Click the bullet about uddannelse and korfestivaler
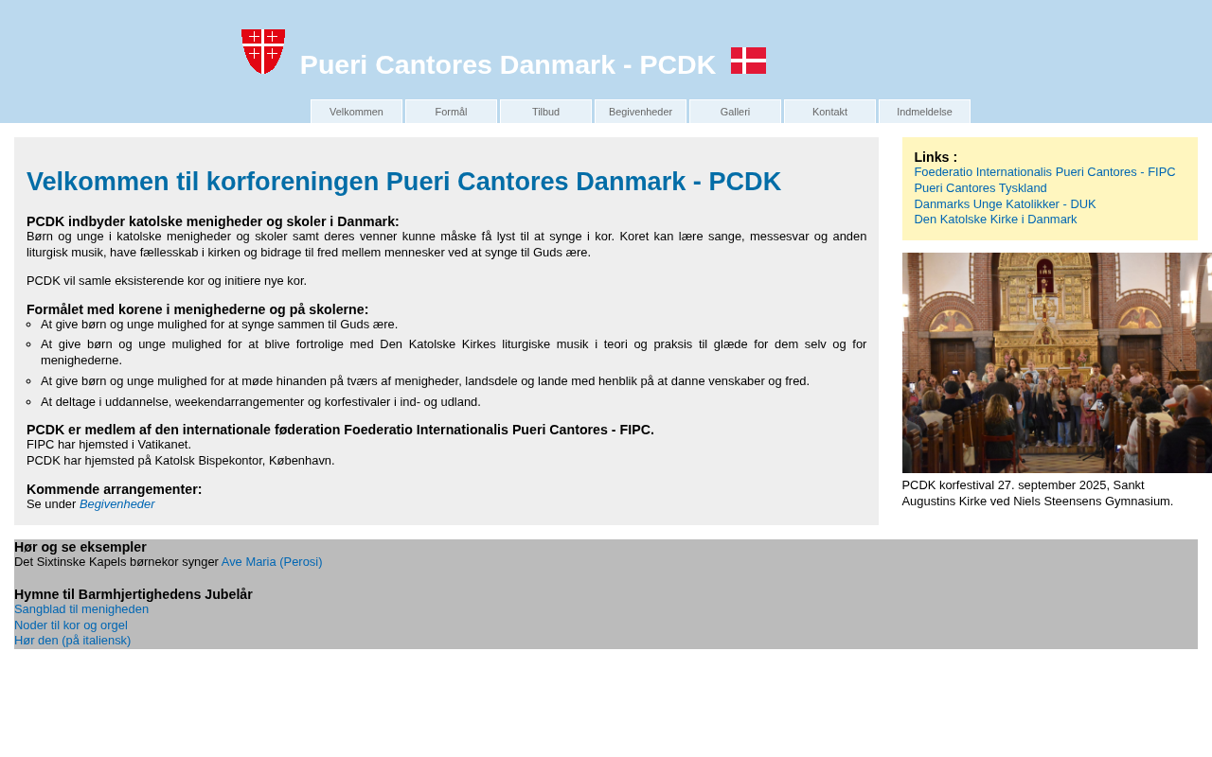This screenshot has height=757, width=1212. (x=260, y=402)
